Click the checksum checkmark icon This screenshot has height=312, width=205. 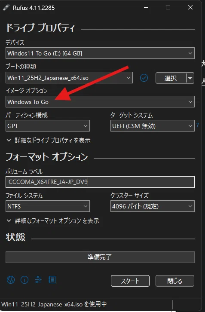(x=144, y=78)
